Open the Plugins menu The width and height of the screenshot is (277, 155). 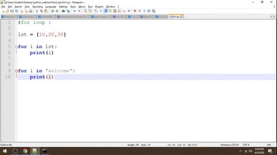99,7
